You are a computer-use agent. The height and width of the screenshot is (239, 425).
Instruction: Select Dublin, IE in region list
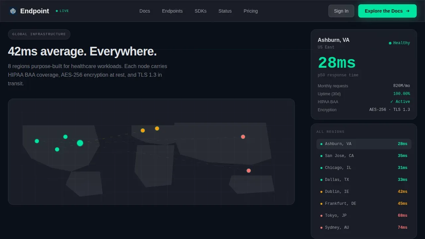coord(364,192)
